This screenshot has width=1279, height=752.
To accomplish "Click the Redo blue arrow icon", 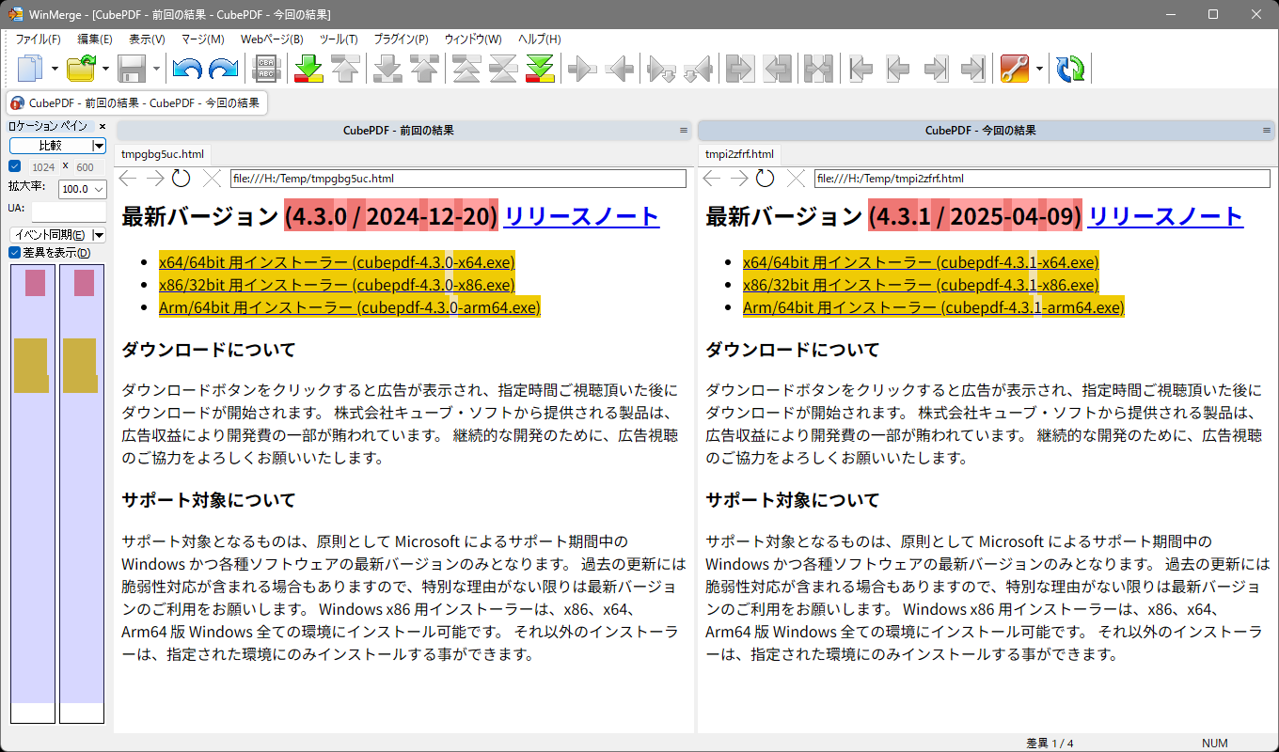I will click(223, 69).
